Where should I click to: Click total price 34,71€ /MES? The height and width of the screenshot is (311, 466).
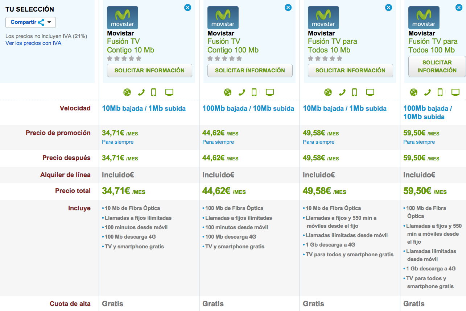124,191
